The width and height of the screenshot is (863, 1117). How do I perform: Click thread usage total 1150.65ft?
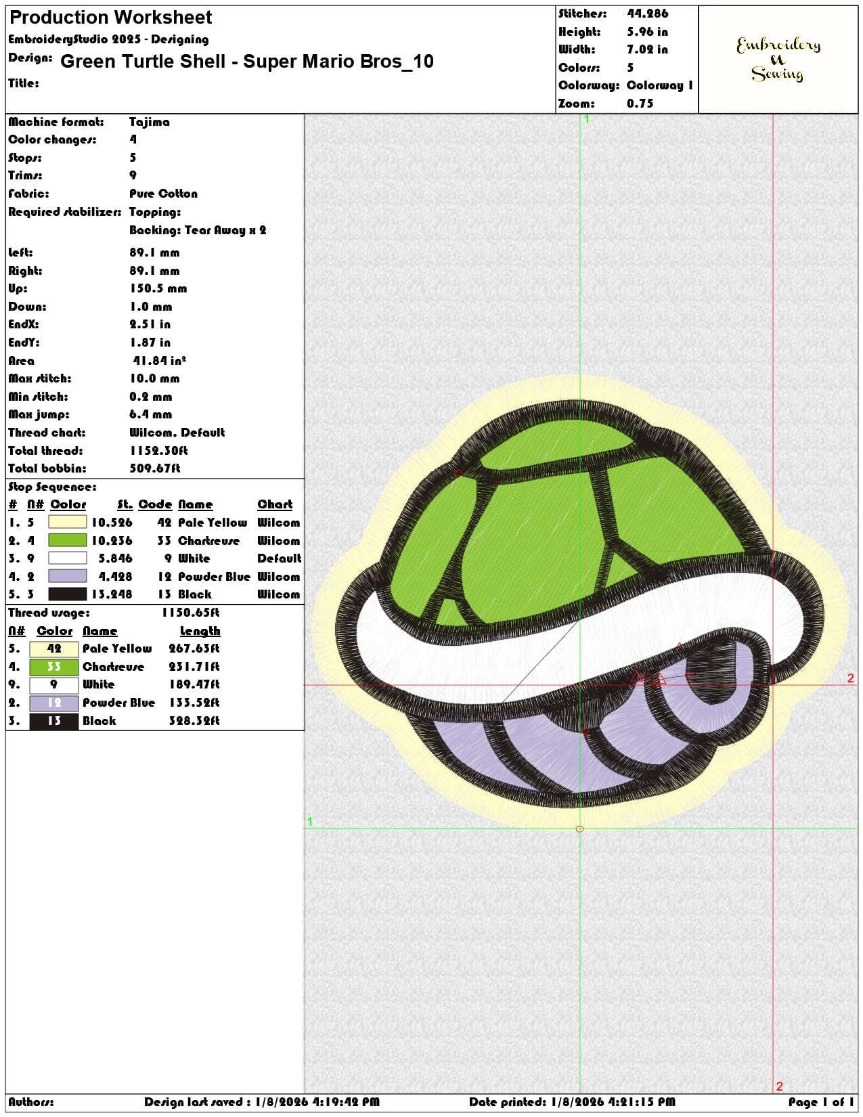point(190,613)
